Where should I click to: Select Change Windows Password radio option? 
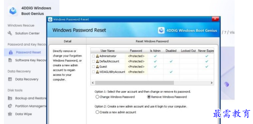[97, 97]
